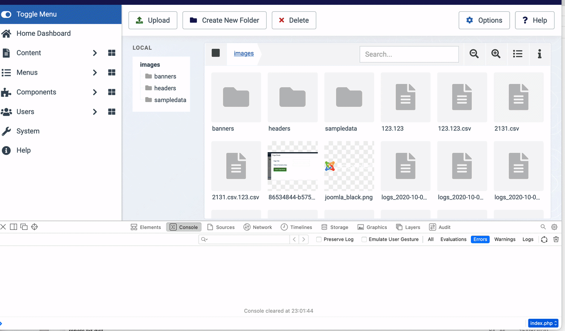Switch to list view

518,54
